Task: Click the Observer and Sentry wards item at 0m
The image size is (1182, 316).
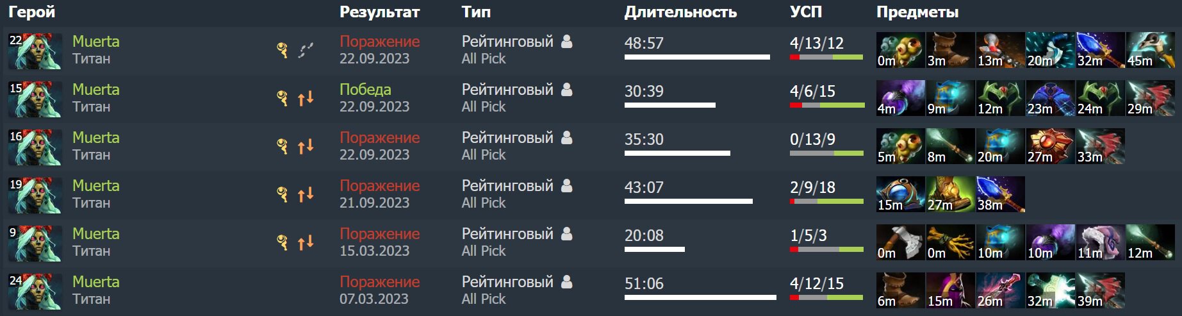Action: tap(900, 50)
